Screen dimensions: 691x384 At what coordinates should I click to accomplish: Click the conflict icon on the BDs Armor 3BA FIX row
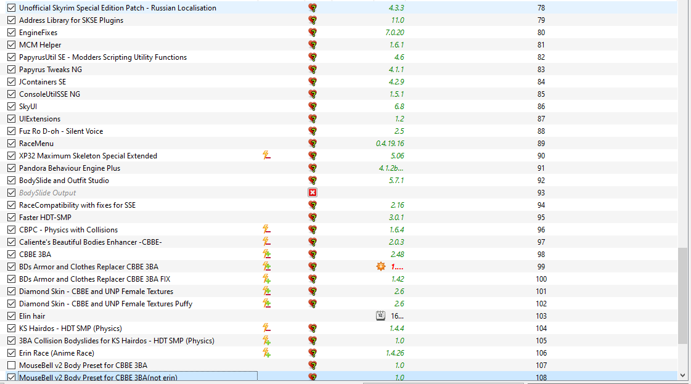tap(267, 279)
